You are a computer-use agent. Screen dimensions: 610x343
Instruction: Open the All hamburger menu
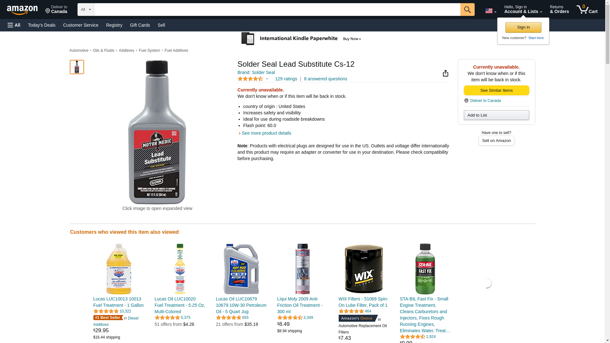point(14,25)
